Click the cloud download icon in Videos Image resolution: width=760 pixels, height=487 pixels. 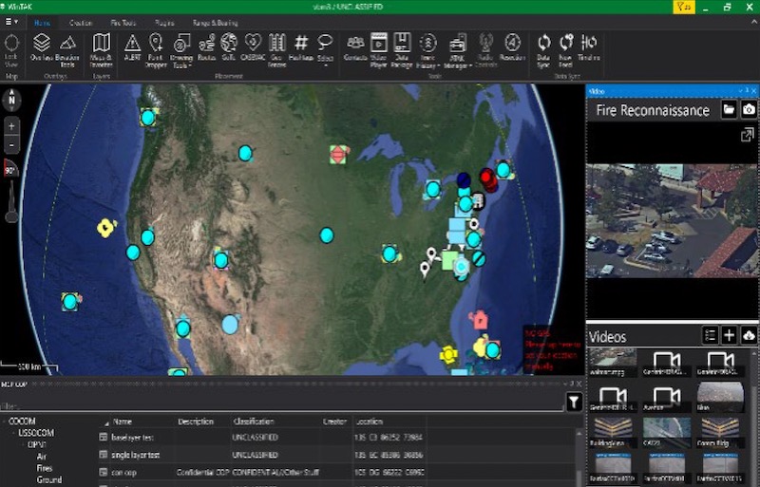click(x=749, y=335)
